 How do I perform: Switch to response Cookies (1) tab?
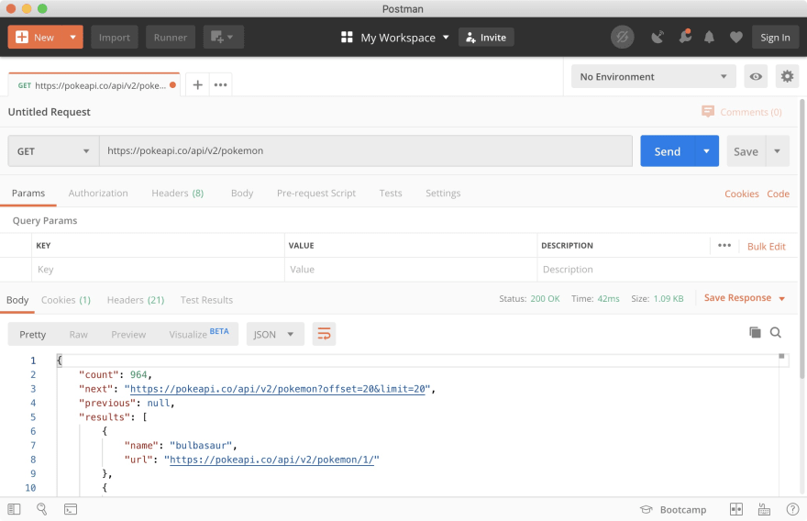coord(66,300)
